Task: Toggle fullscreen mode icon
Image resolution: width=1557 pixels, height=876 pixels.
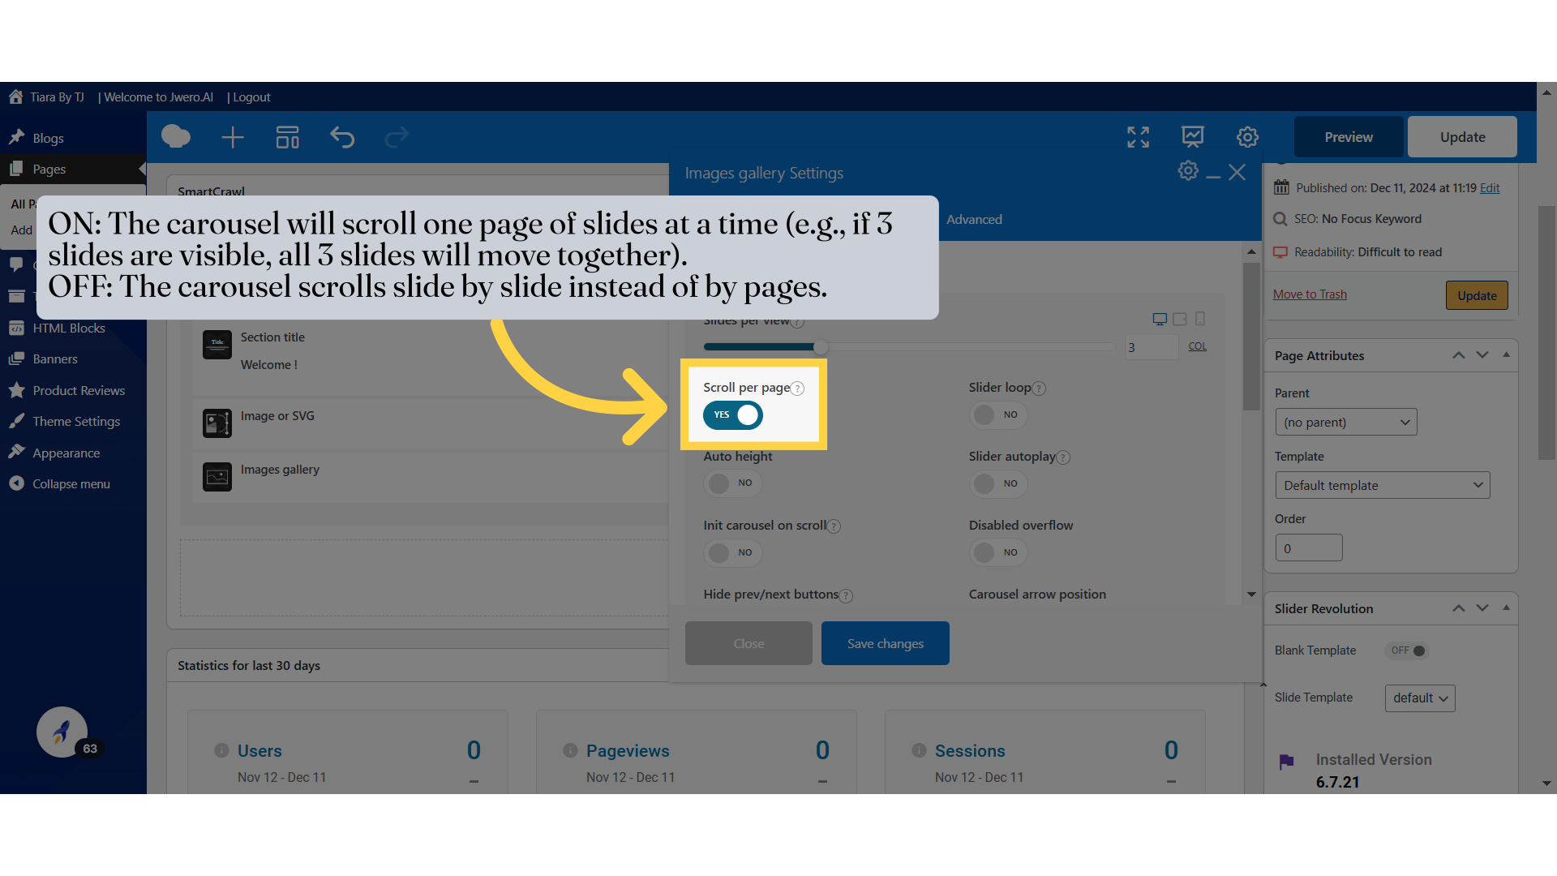Action: coord(1138,137)
